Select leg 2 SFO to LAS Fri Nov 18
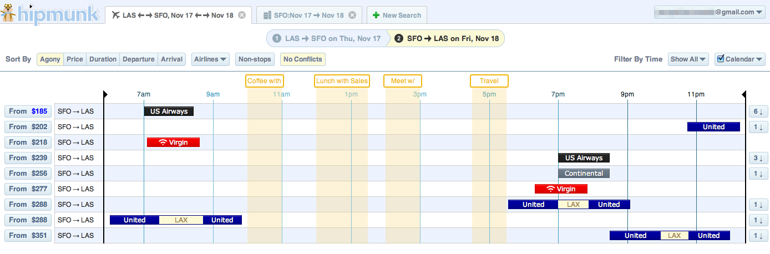Image resolution: width=770 pixels, height=254 pixels. point(447,38)
